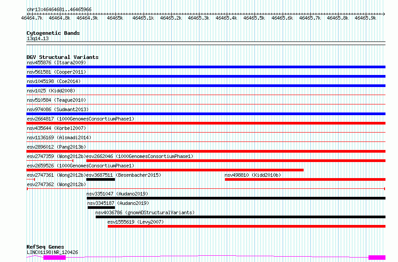Click the 46465k ruler tick label
This screenshot has width=398, height=262.
coord(115,18)
